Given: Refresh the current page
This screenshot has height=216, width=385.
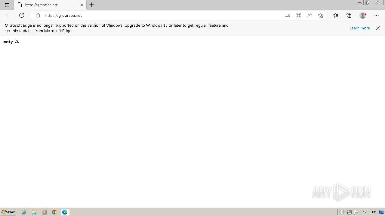Looking at the screenshot, I should click(22, 15).
